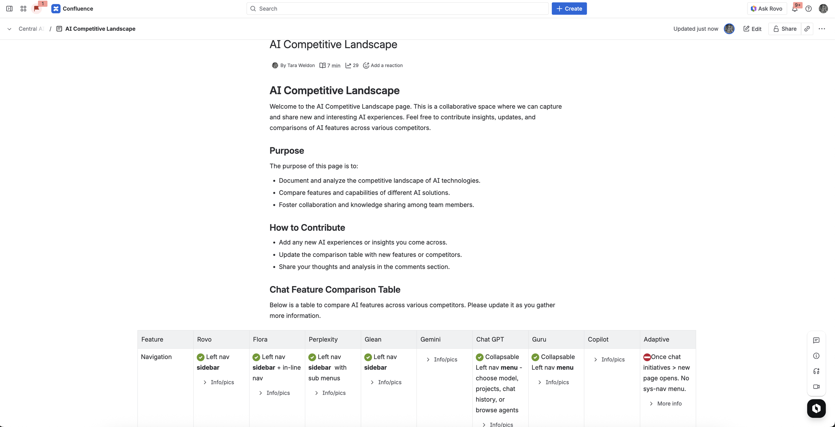This screenshot has width=835, height=427.
Task: Expand Info/pics in Gemini column
Action: point(442,360)
